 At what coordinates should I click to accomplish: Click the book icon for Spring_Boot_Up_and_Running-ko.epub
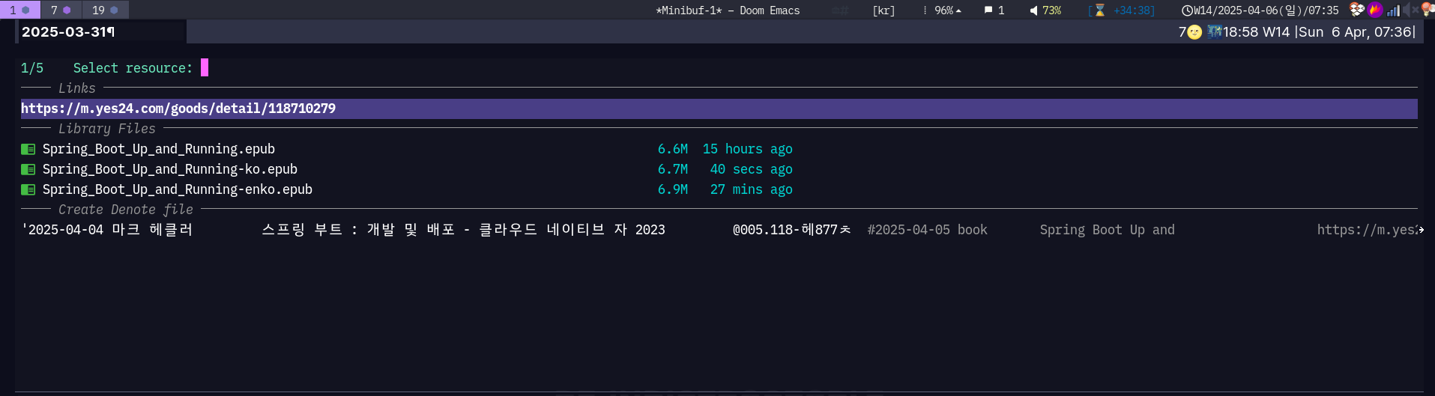28,170
